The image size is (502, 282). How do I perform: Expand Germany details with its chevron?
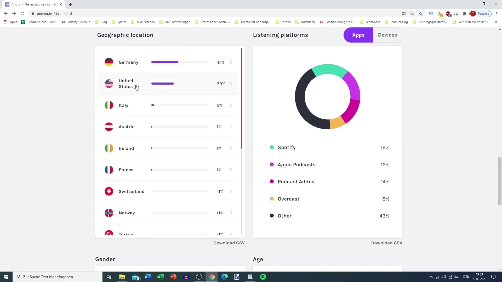231,62
